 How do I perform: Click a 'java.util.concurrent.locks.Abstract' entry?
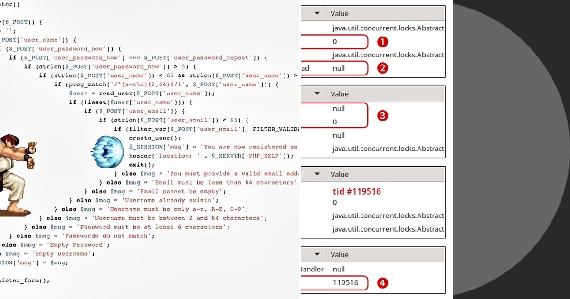(388, 28)
